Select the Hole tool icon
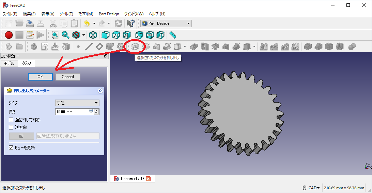 coord(204,47)
